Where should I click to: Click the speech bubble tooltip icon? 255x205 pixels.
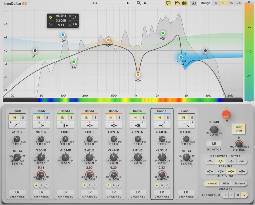(x=168, y=3)
